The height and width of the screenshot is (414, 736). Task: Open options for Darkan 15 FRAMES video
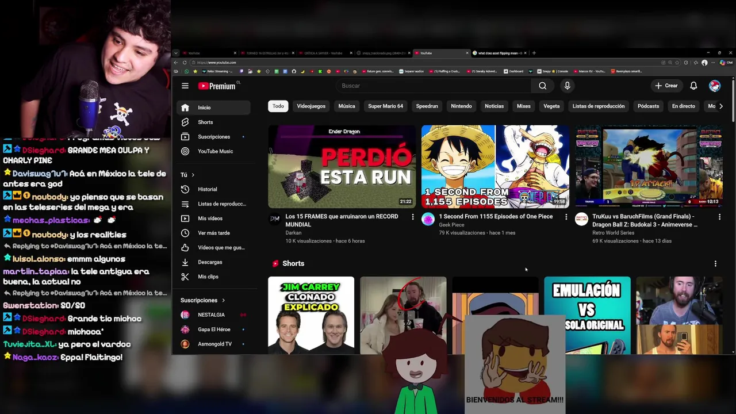click(x=412, y=217)
